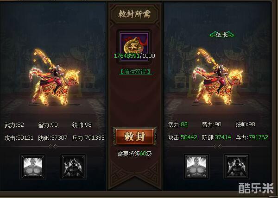Click the 酷乐米 watermark logo

pos(256,188)
